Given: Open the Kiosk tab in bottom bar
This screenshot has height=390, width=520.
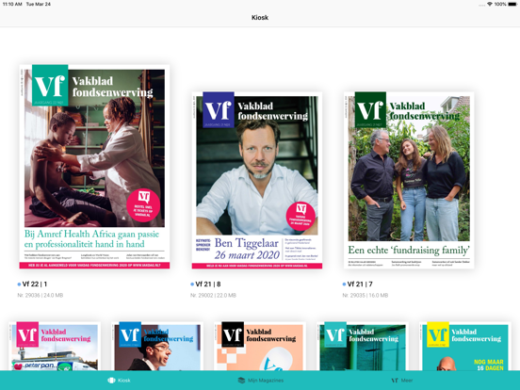Looking at the screenshot, I should (x=119, y=380).
